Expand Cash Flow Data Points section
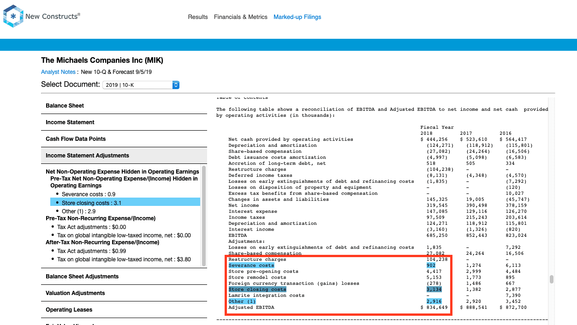Viewport: 577px width, 325px height. coord(124,139)
